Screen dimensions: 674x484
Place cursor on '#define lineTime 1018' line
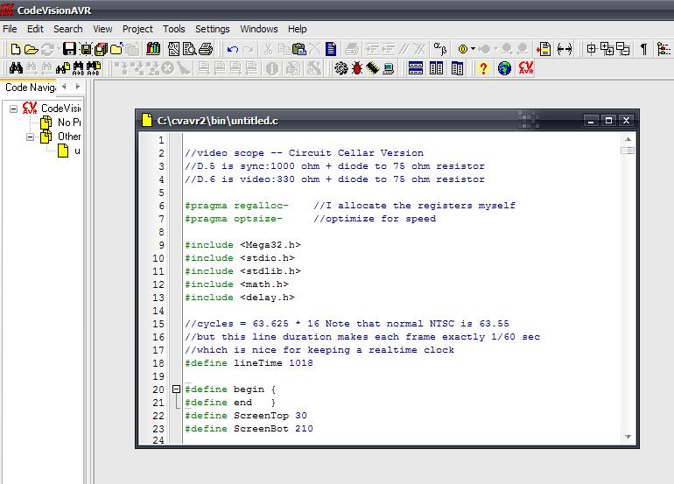[x=249, y=363]
